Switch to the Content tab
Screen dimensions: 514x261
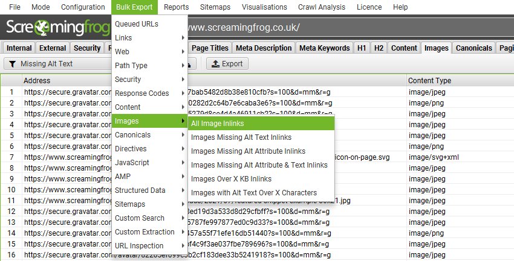tap(404, 48)
